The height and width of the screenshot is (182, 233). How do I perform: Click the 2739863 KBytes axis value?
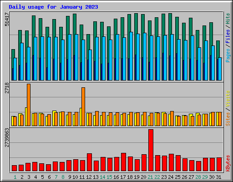(7, 138)
